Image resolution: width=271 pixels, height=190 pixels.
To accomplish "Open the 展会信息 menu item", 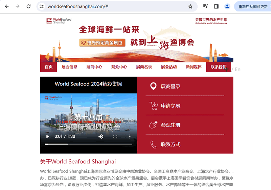I will (x=69, y=67).
